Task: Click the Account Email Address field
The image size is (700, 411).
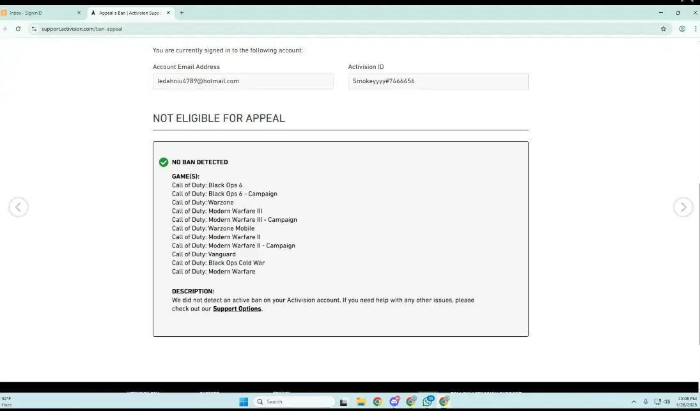Action: pyautogui.click(x=243, y=81)
